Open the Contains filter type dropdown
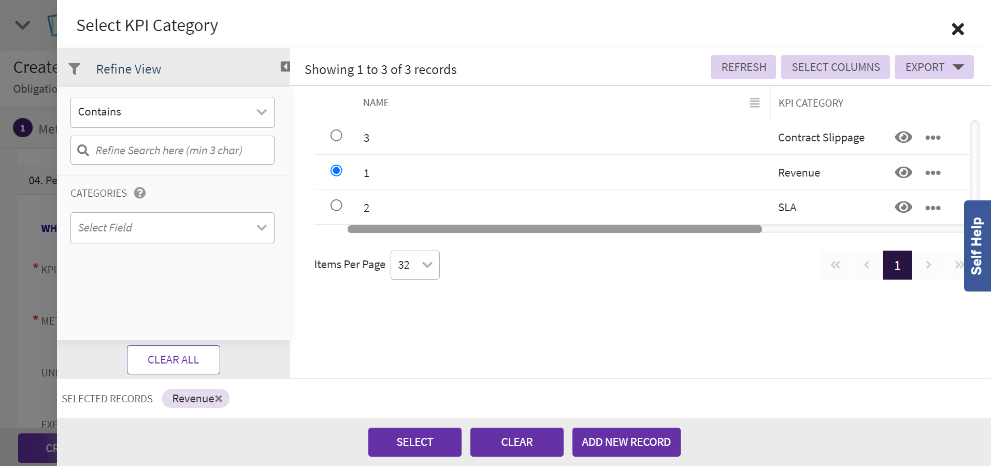Screen dimensions: 991x466 (172, 112)
